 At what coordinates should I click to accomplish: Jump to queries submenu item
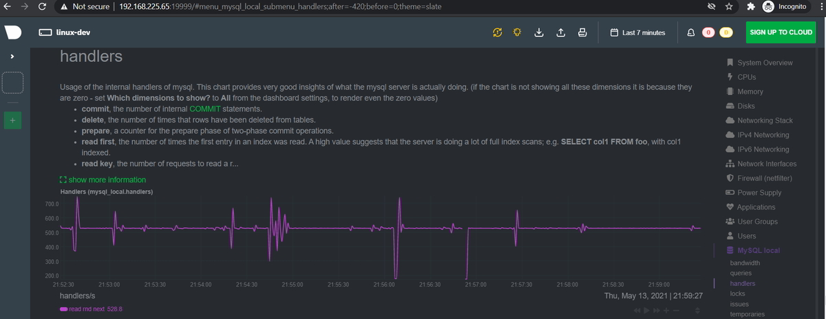741,274
